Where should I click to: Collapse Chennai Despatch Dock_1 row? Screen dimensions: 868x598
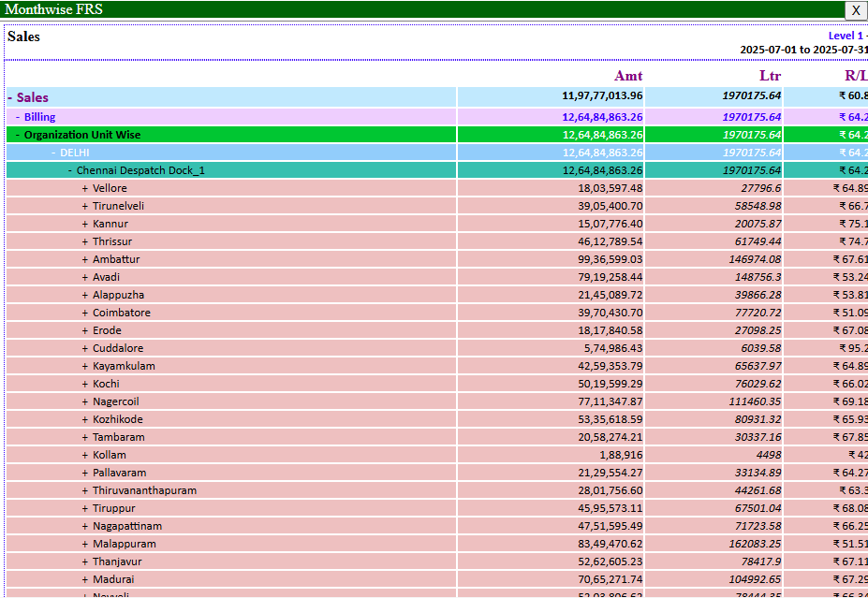pyautogui.click(x=69, y=170)
